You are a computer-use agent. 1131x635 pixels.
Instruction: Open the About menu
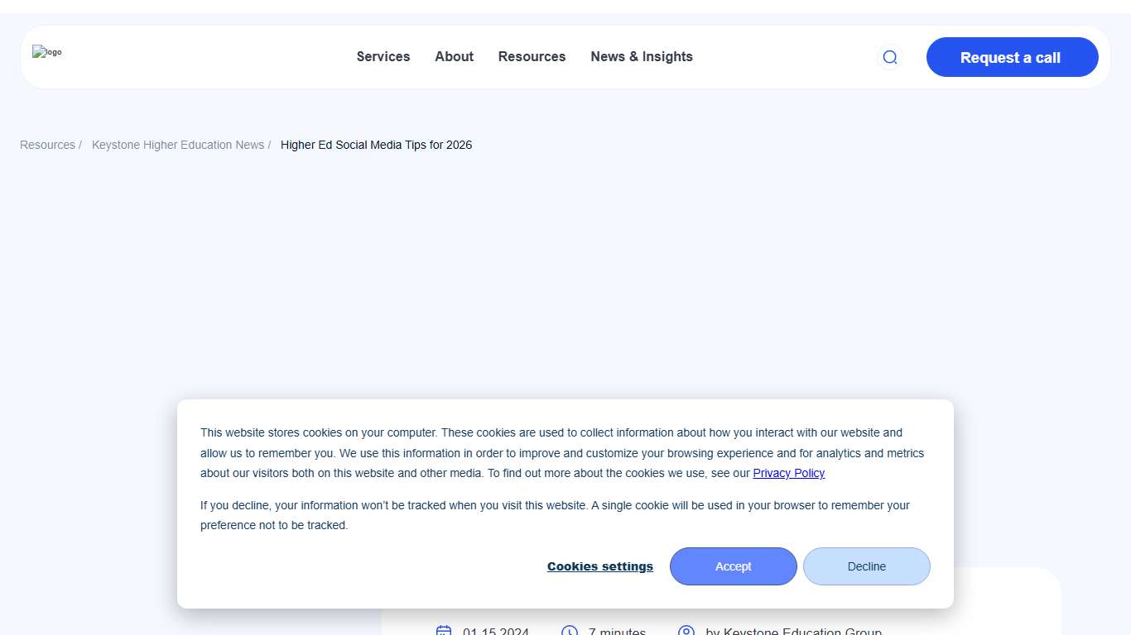pos(454,56)
